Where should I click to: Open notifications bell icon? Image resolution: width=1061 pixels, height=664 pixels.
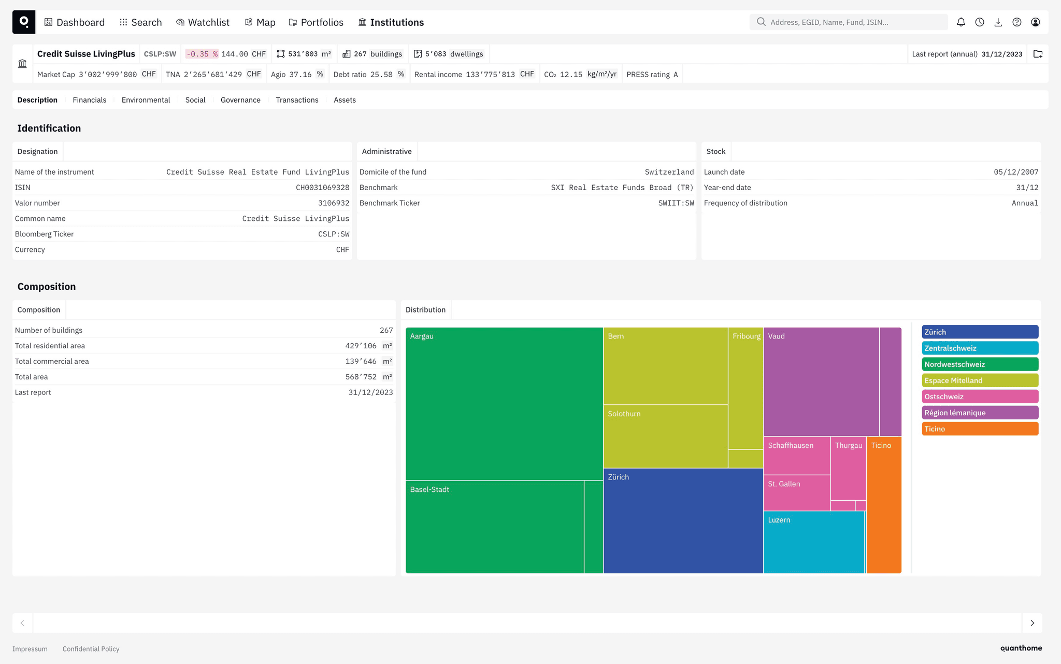tap(961, 22)
